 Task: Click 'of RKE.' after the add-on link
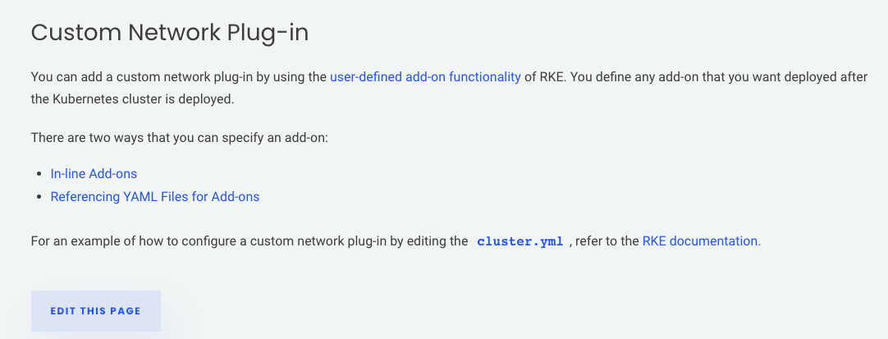[545, 77]
